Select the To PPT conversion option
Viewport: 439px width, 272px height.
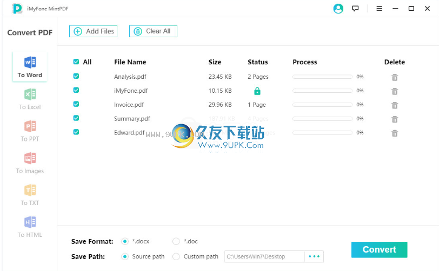coord(30,131)
